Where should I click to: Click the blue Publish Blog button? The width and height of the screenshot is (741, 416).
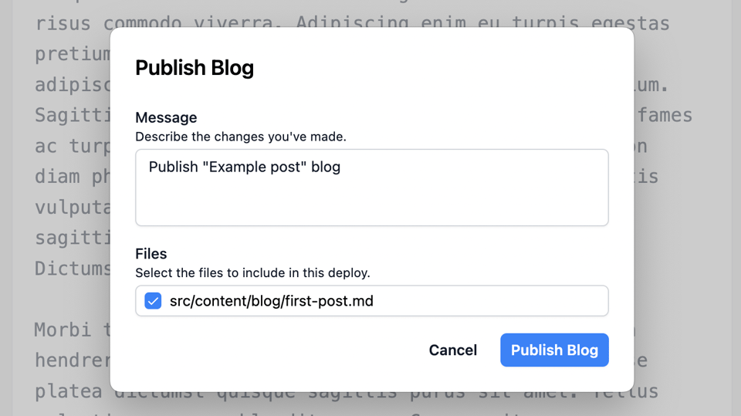[554, 350]
